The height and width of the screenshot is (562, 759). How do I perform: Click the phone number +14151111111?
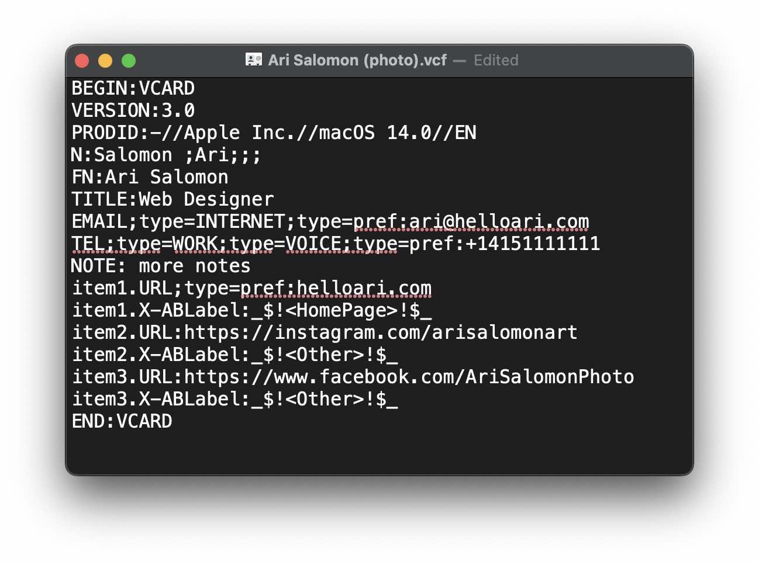point(532,244)
